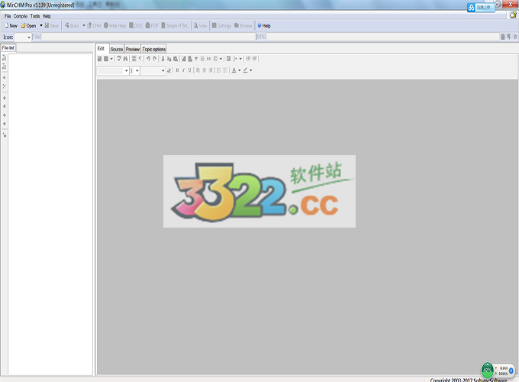Viewport: 519px width, 382px height.
Task: Toggle italic formatting
Action: [x=183, y=70]
